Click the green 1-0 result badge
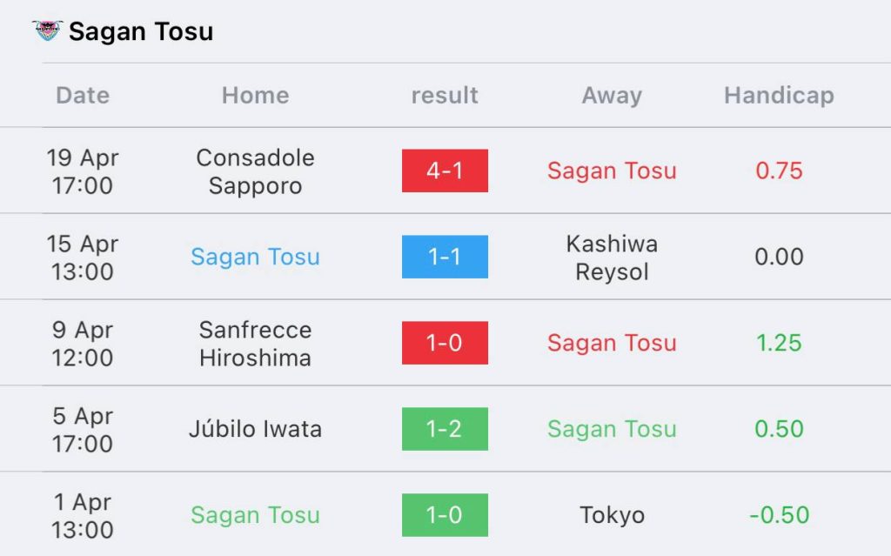This screenshot has height=556, width=891. coord(445,515)
